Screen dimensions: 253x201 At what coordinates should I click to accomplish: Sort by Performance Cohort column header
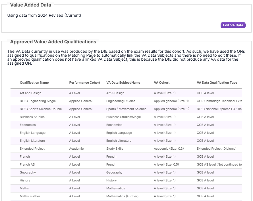point(85,82)
